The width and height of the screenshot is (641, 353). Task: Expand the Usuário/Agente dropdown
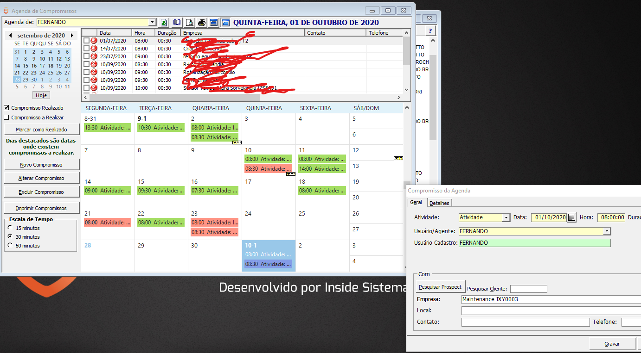coord(607,231)
